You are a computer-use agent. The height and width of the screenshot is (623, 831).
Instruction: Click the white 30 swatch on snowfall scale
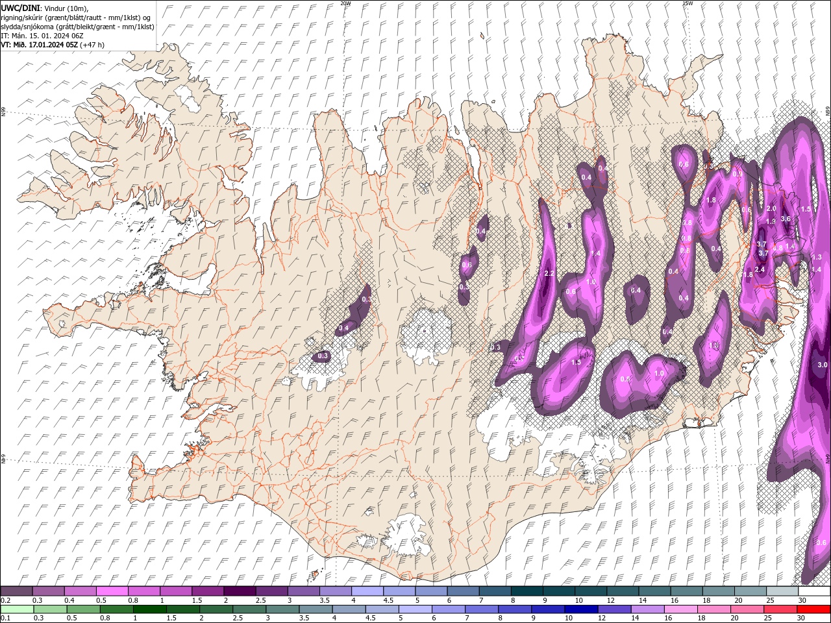(813, 591)
